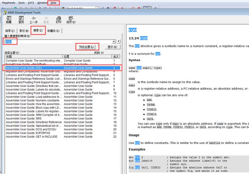Click the ARM Development Tools title icon

tap(5, 12)
